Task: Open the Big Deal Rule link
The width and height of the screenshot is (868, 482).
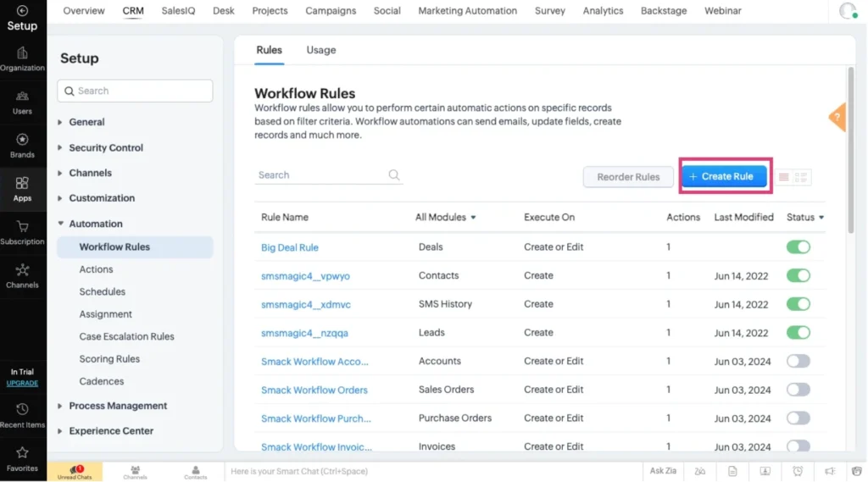Action: click(x=290, y=247)
